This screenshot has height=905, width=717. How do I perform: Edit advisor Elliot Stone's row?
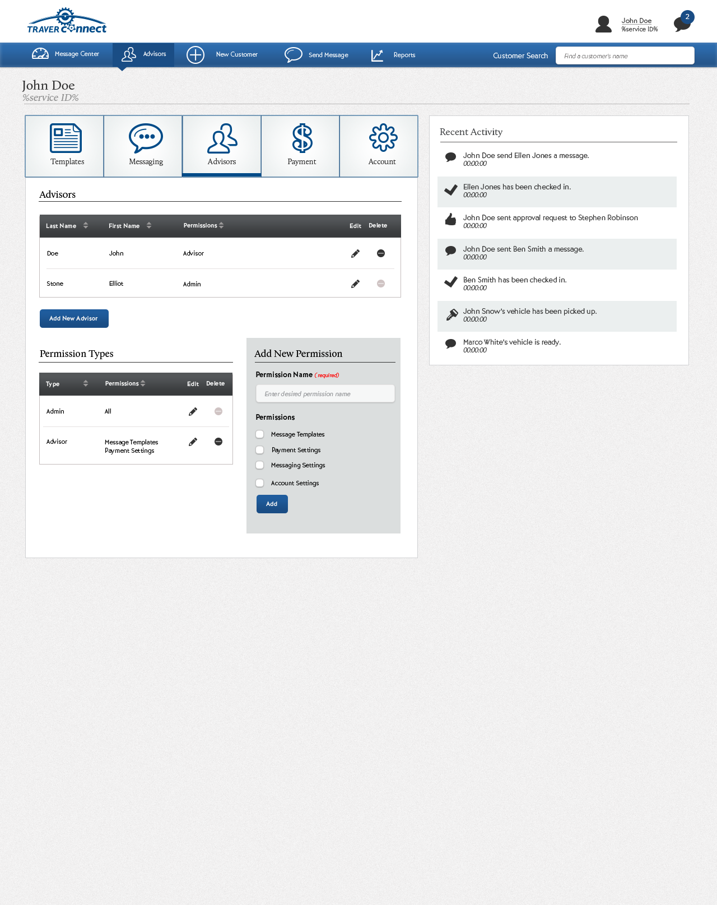pos(355,284)
